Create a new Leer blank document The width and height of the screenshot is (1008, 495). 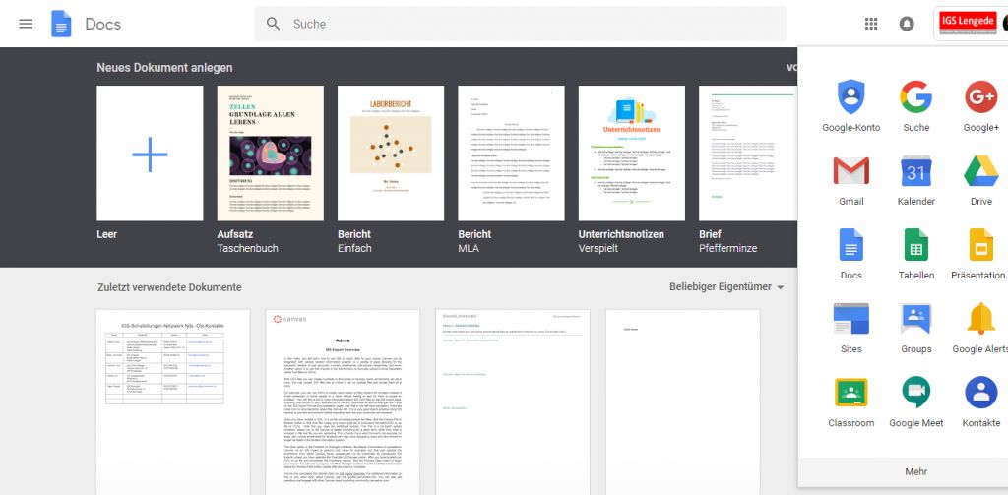tap(150, 153)
